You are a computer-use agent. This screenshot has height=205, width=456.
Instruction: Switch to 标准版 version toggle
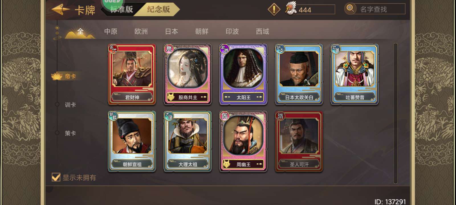click(122, 9)
